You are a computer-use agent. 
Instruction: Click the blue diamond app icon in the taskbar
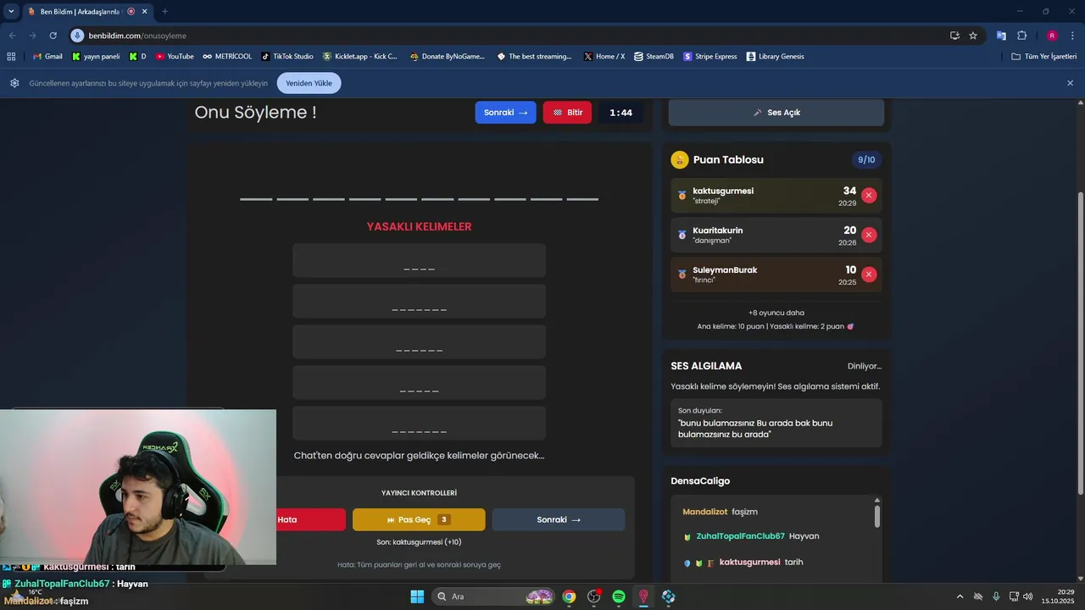point(669,596)
